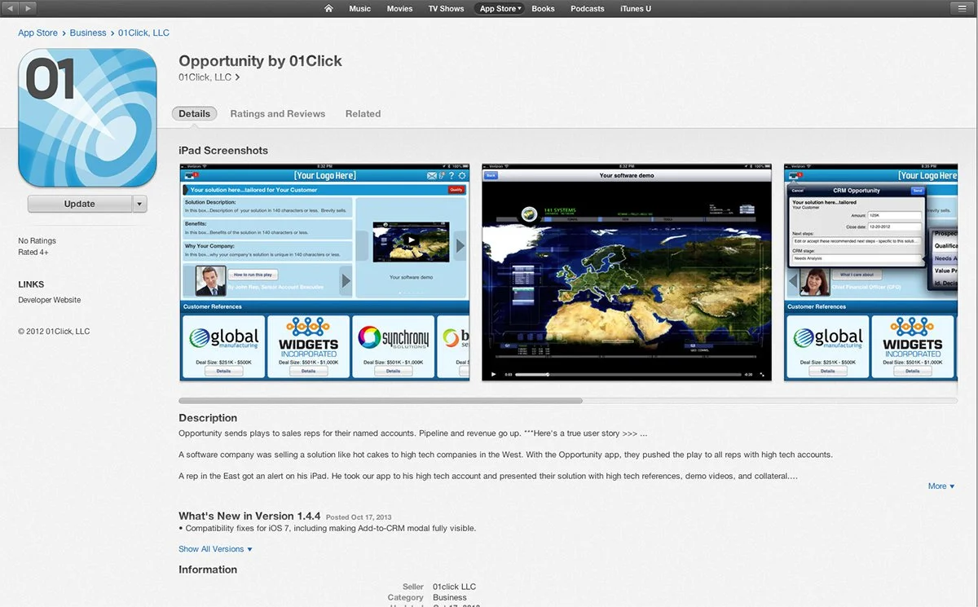Screen dimensions: 978x607
Task: Open the Books section
Action: tap(543, 9)
